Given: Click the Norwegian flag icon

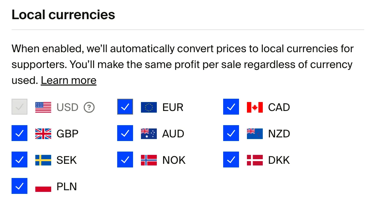Looking at the screenshot, I should 149,160.
